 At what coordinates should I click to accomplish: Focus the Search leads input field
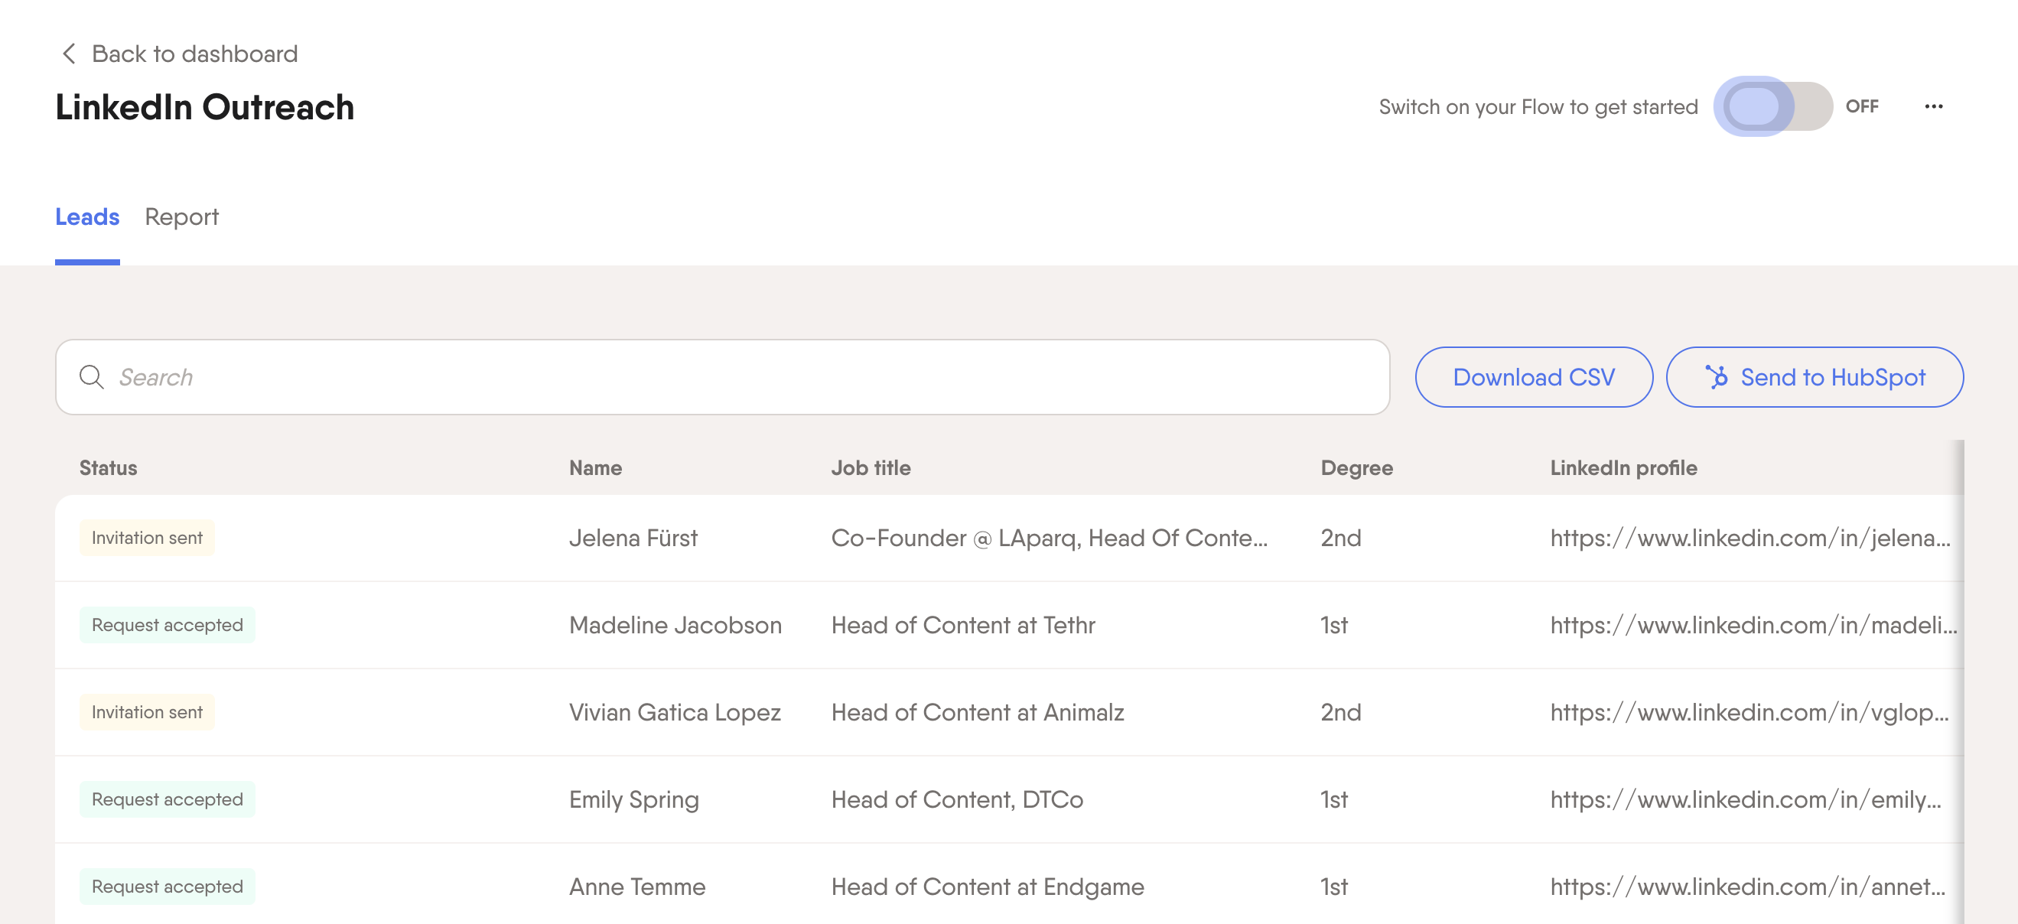[x=722, y=376]
